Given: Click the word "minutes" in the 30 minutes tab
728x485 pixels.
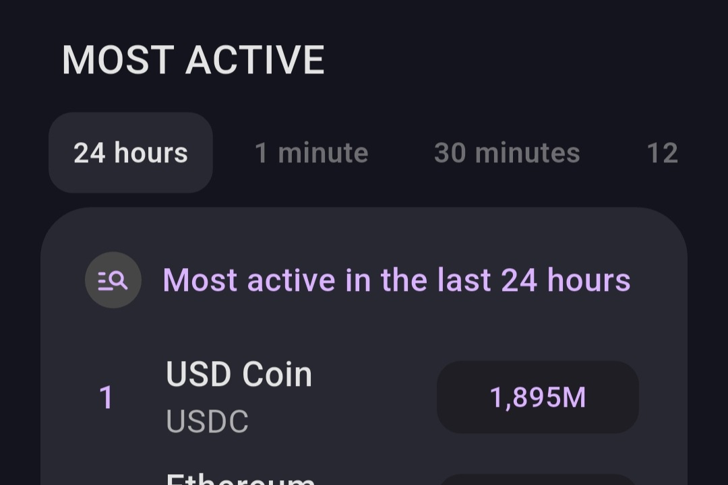Looking at the screenshot, I should [x=527, y=153].
